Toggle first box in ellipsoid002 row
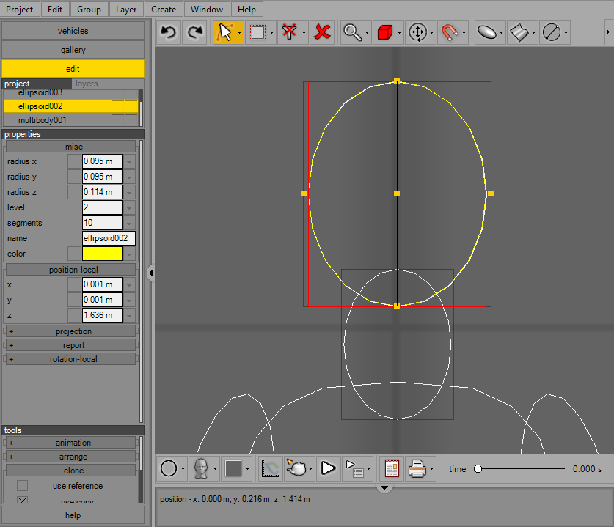Screen dimensions: 614x527 point(118,106)
